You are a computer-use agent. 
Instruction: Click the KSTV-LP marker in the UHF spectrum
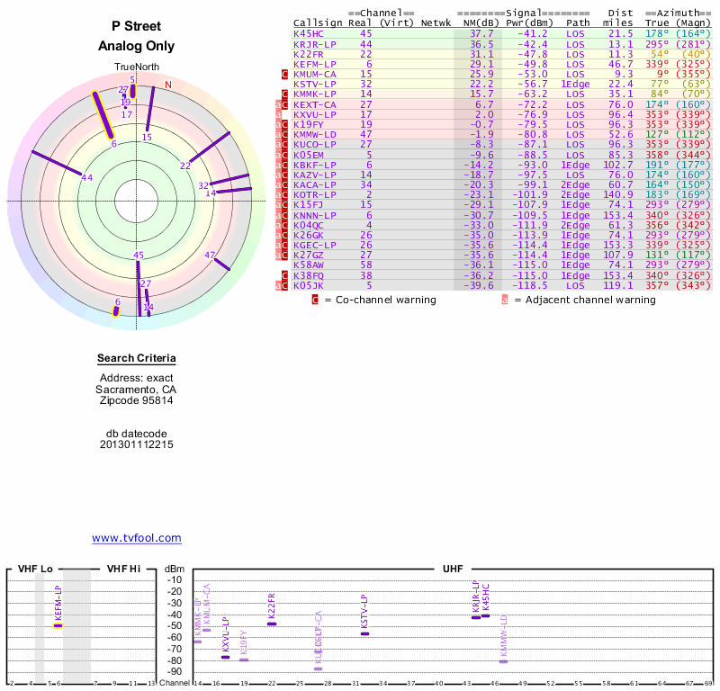364,633
